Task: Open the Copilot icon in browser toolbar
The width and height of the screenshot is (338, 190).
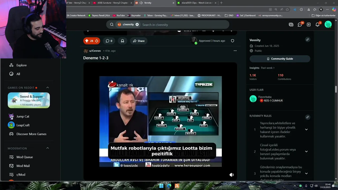Action: [x=334, y=9]
